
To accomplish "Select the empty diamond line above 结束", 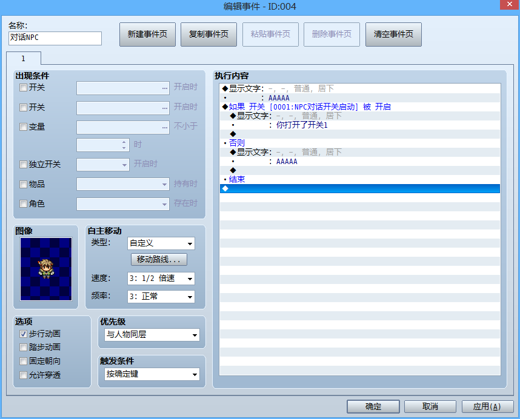I will click(360, 170).
